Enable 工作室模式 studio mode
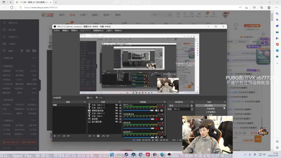 click(x=210, y=112)
